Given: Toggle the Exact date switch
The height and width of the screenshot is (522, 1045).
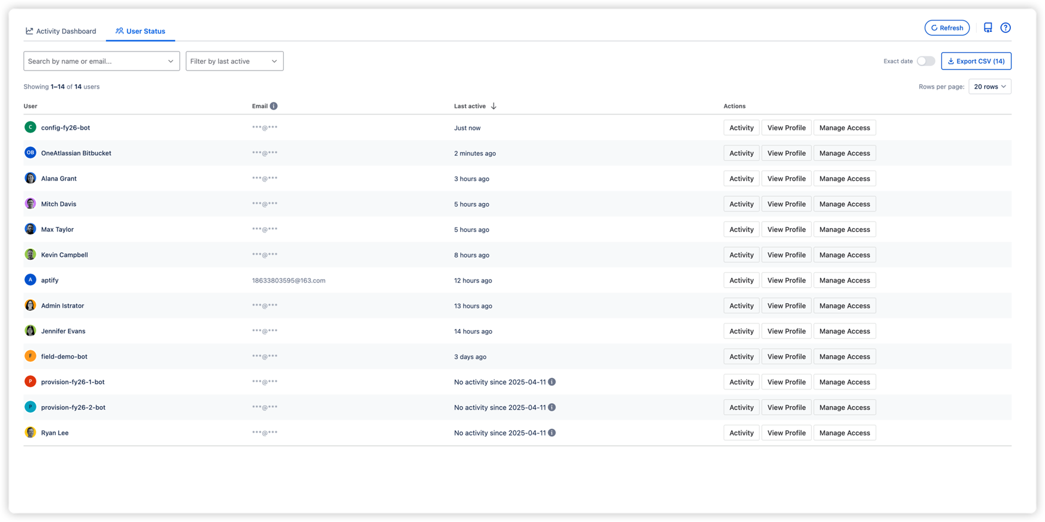Looking at the screenshot, I should pyautogui.click(x=926, y=61).
